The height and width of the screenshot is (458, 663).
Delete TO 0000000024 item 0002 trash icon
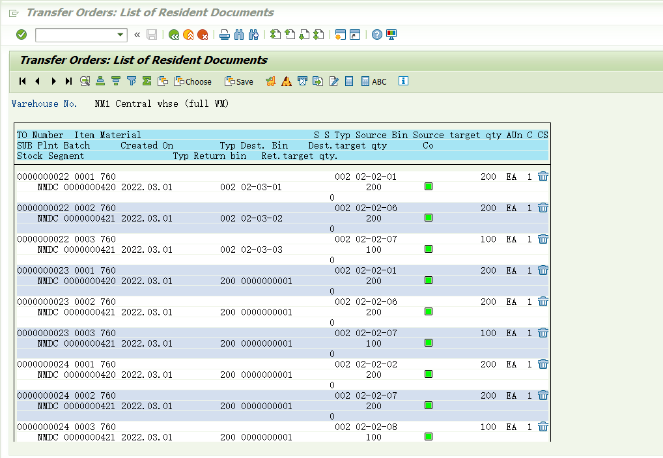[x=543, y=395]
